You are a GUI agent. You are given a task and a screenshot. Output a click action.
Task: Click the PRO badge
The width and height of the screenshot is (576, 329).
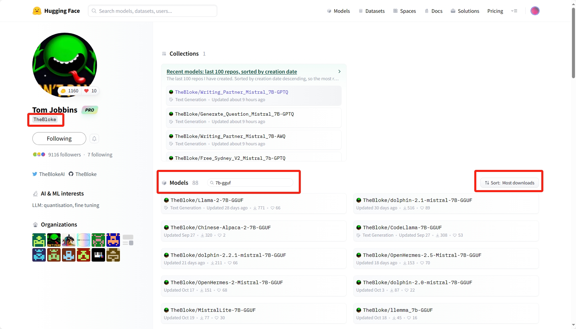[x=90, y=110]
